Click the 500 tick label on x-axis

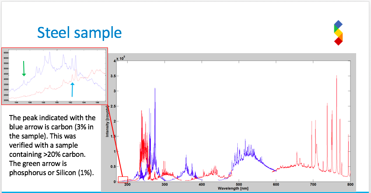click(x=238, y=185)
